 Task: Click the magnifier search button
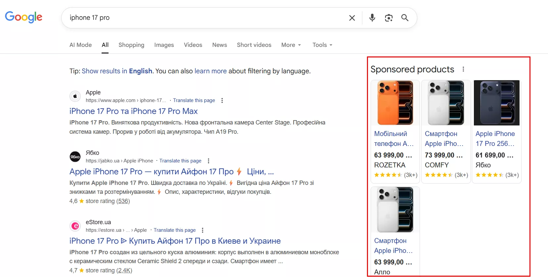click(405, 18)
